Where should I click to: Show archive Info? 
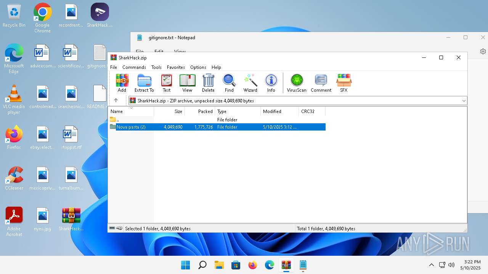[271, 83]
